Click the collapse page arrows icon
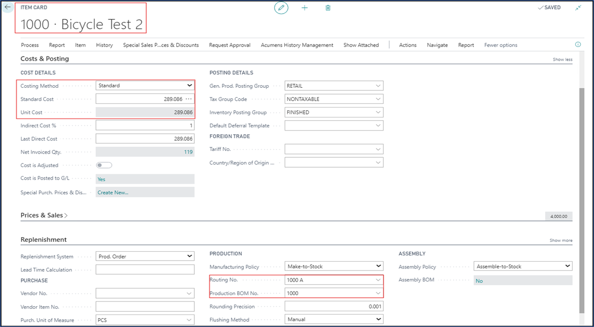 (578, 8)
